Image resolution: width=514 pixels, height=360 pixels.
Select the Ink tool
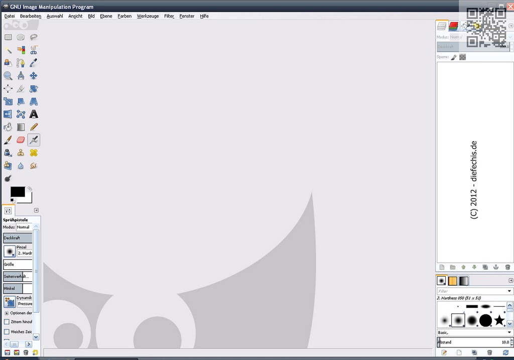pyautogui.click(x=8, y=152)
